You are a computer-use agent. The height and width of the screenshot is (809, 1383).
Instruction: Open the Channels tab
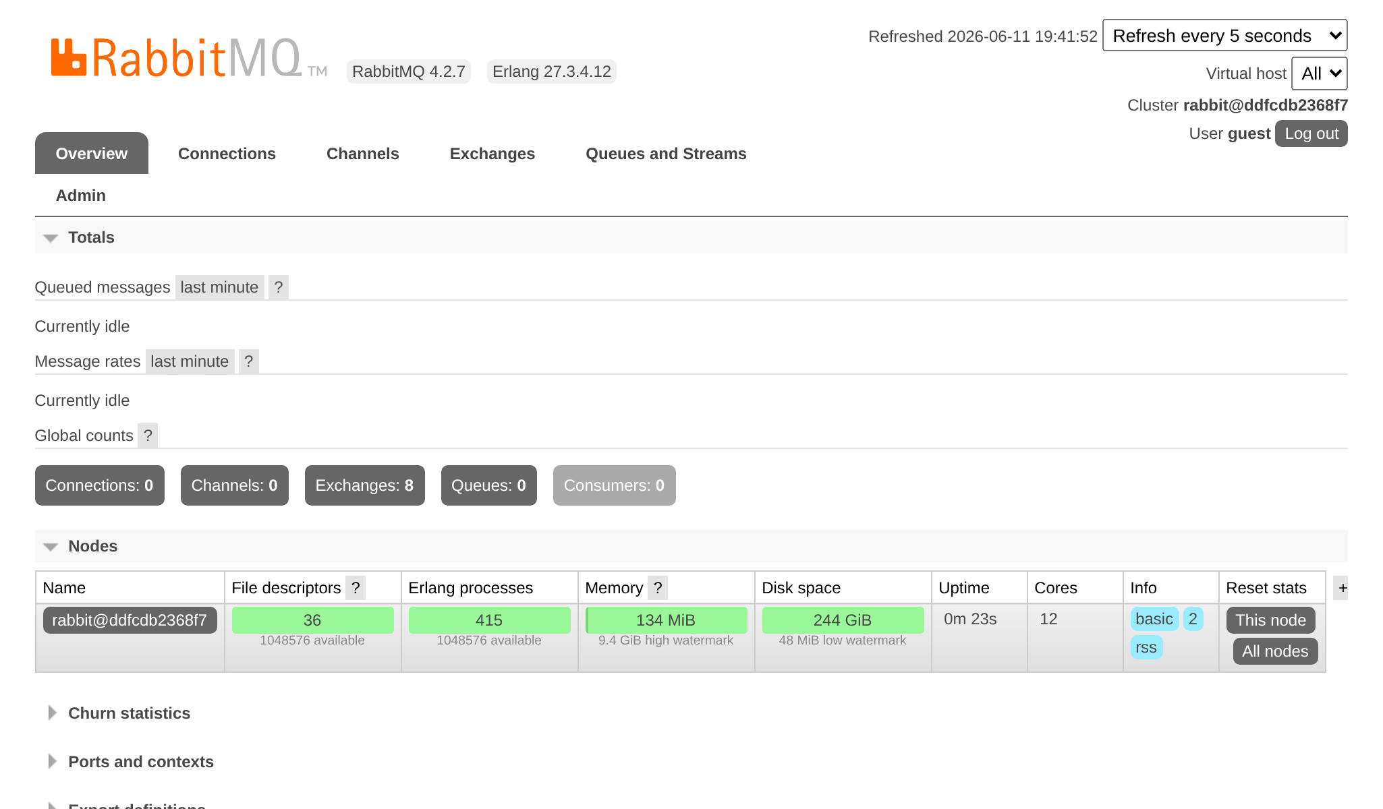tap(363, 153)
